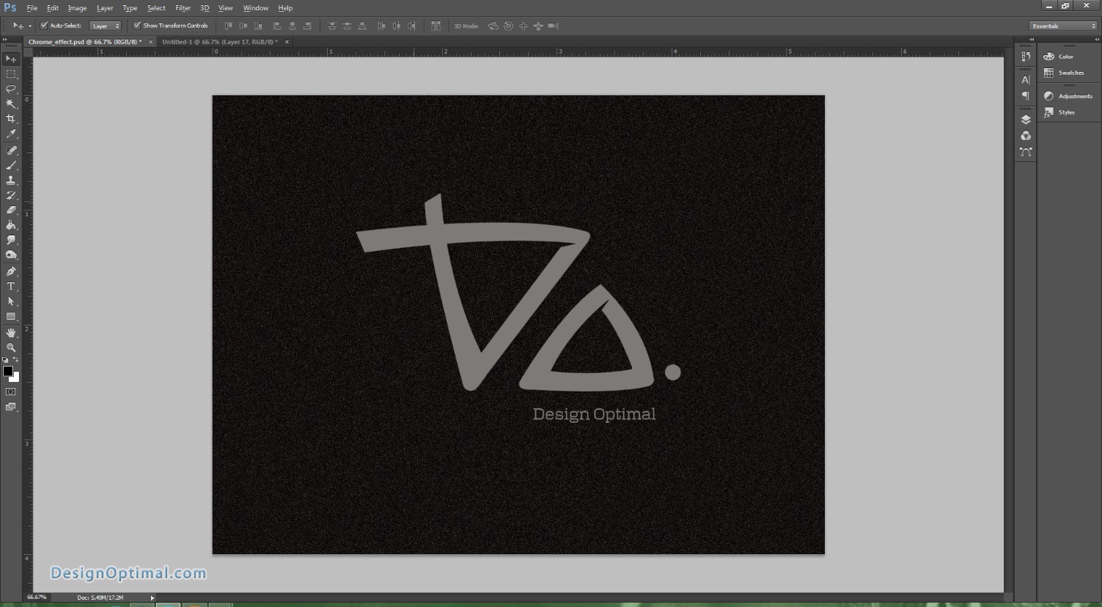Open the File menu
Image resolution: width=1102 pixels, height=607 pixels.
[x=32, y=8]
